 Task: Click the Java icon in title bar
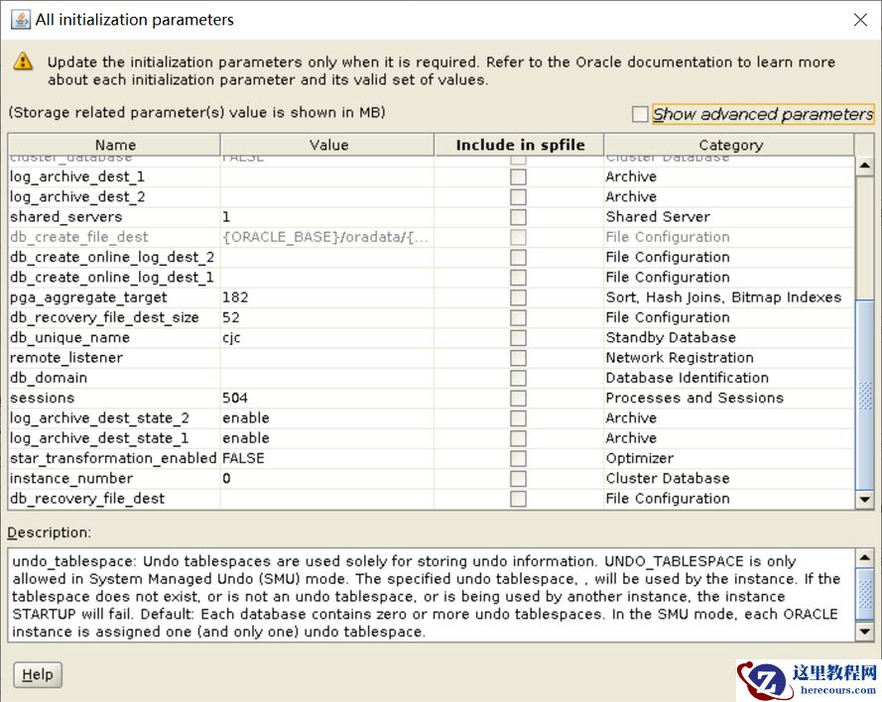[20, 19]
